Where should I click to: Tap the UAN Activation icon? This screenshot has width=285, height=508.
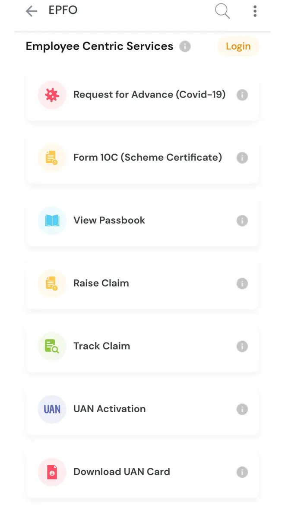52,409
